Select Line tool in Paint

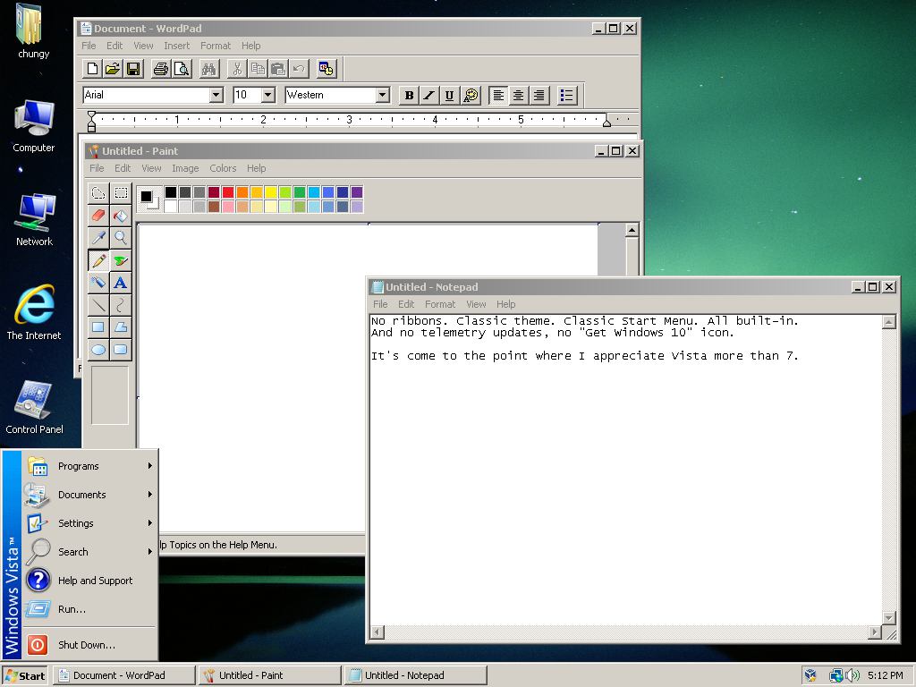[x=98, y=305]
